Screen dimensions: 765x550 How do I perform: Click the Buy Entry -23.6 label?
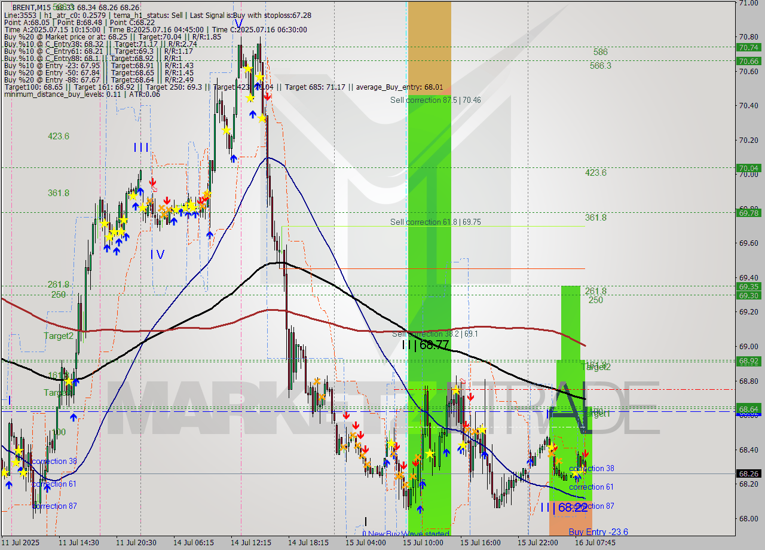pyautogui.click(x=598, y=531)
